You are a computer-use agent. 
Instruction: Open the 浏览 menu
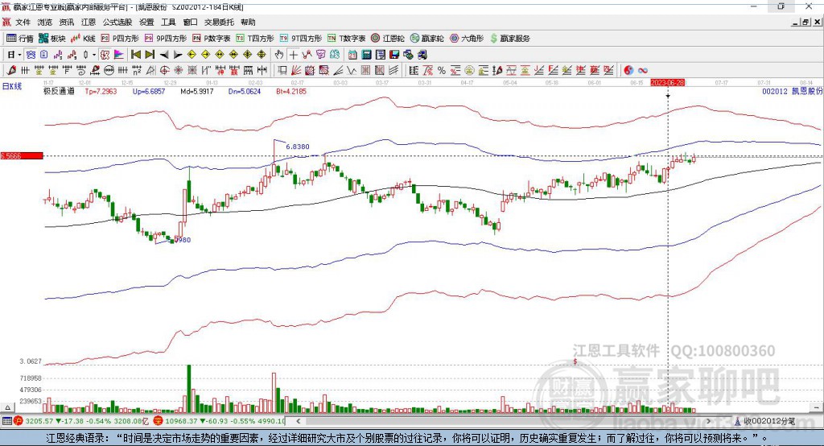pos(45,22)
